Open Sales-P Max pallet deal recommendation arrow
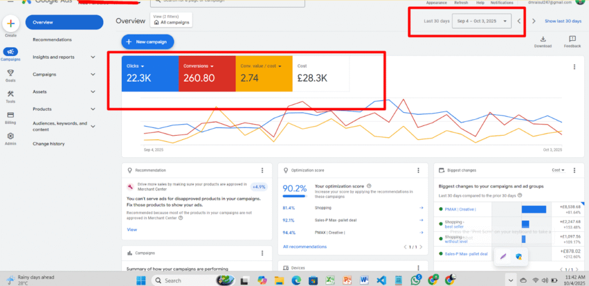 click(x=421, y=220)
